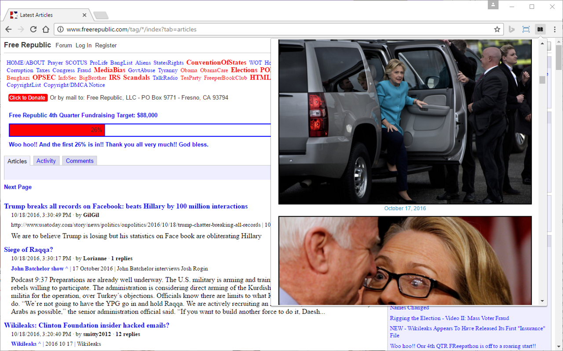The height and width of the screenshot is (351, 563).
Task: Open the Benghazi tag link
Action: (x=18, y=78)
